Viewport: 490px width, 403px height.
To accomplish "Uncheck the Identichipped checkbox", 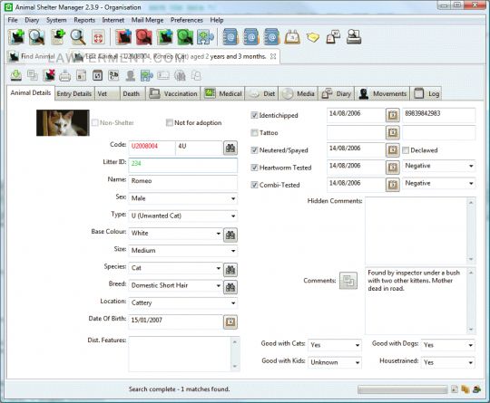I will [x=254, y=115].
